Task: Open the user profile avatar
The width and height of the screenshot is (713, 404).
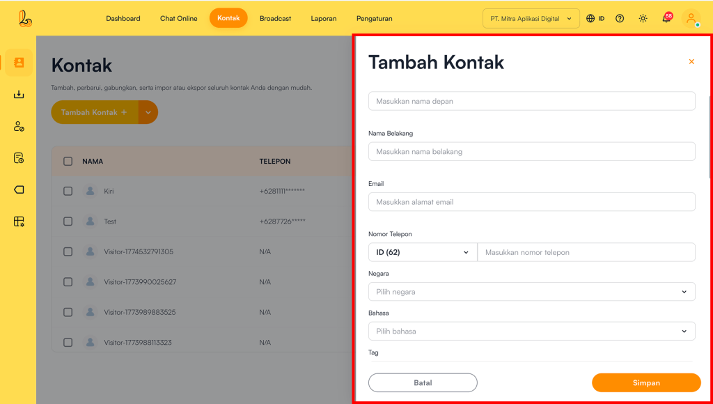Action: pyautogui.click(x=691, y=19)
